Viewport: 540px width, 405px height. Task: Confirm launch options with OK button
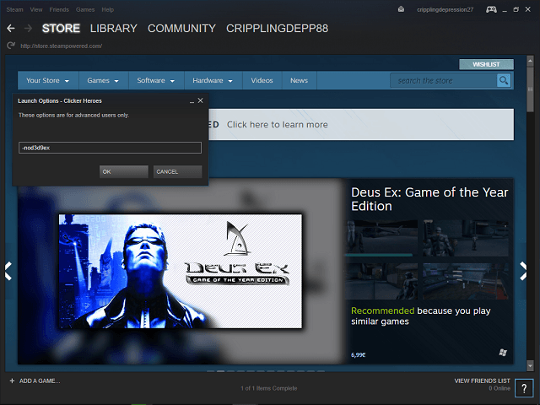124,171
